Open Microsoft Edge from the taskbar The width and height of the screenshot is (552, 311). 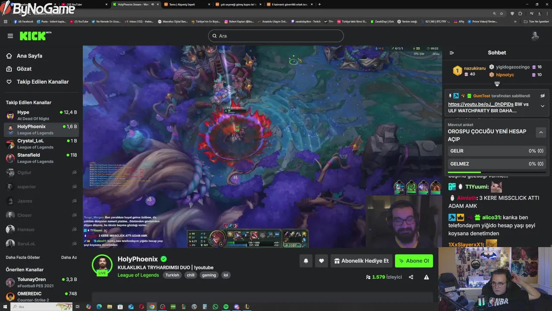(99, 307)
